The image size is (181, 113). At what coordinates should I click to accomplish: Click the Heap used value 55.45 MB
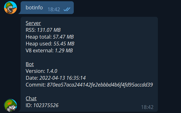(64, 44)
